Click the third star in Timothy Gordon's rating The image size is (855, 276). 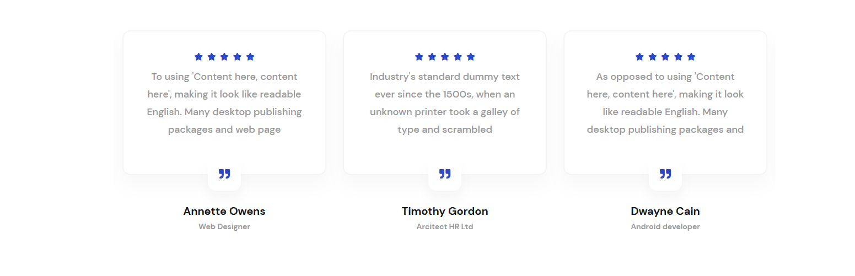click(x=445, y=57)
